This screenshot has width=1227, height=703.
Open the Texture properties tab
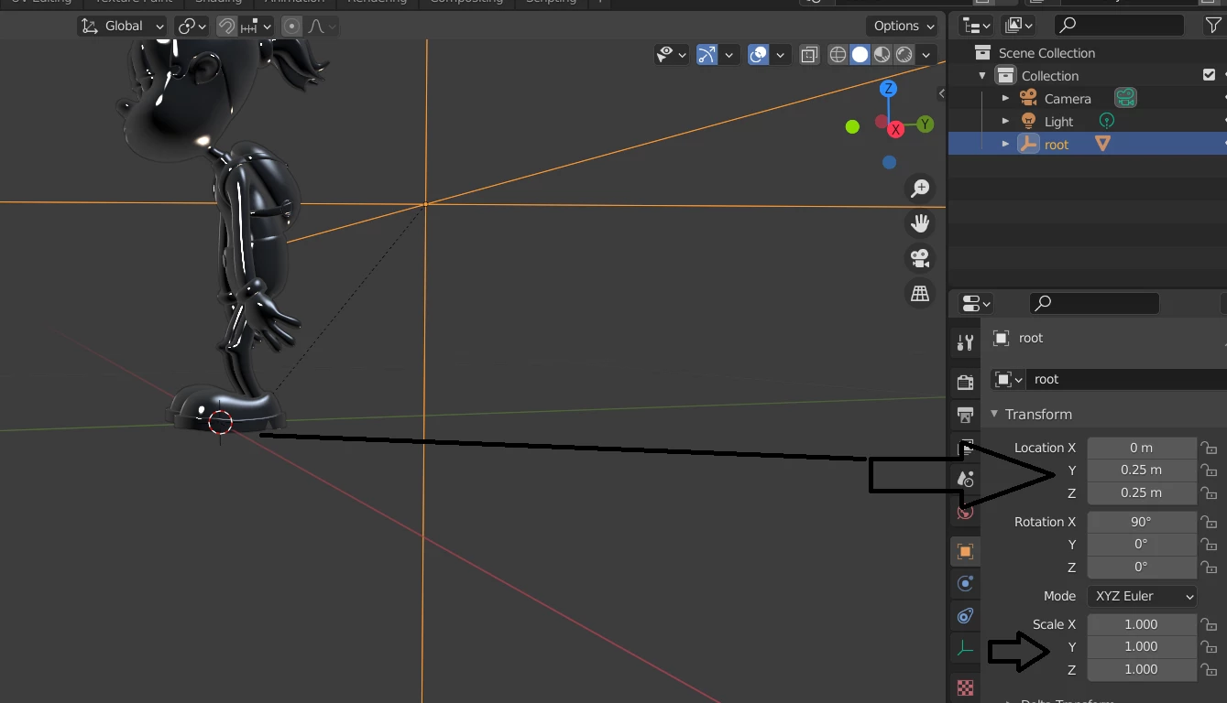[x=964, y=687]
